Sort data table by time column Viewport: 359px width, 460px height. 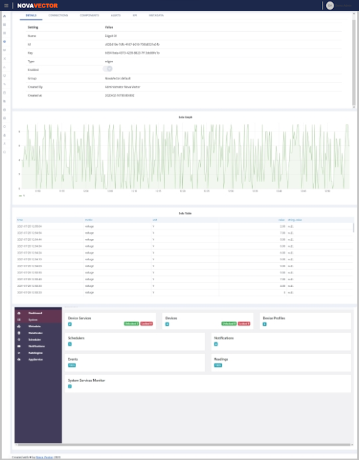point(20,220)
